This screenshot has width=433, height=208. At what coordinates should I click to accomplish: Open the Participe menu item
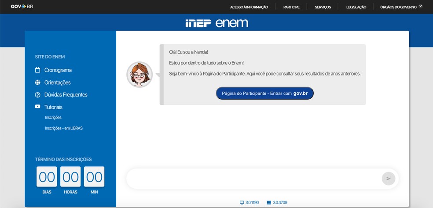291,7
